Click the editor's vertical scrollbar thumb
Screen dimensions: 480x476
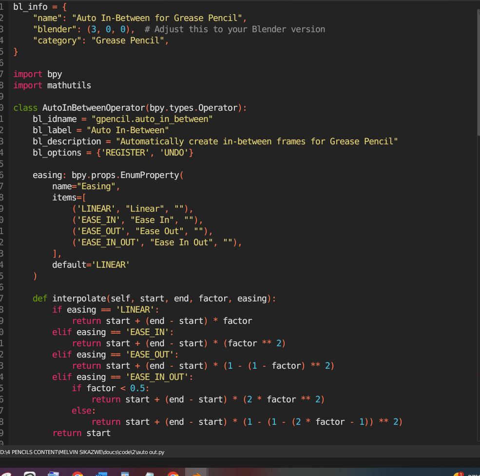click(478, 72)
